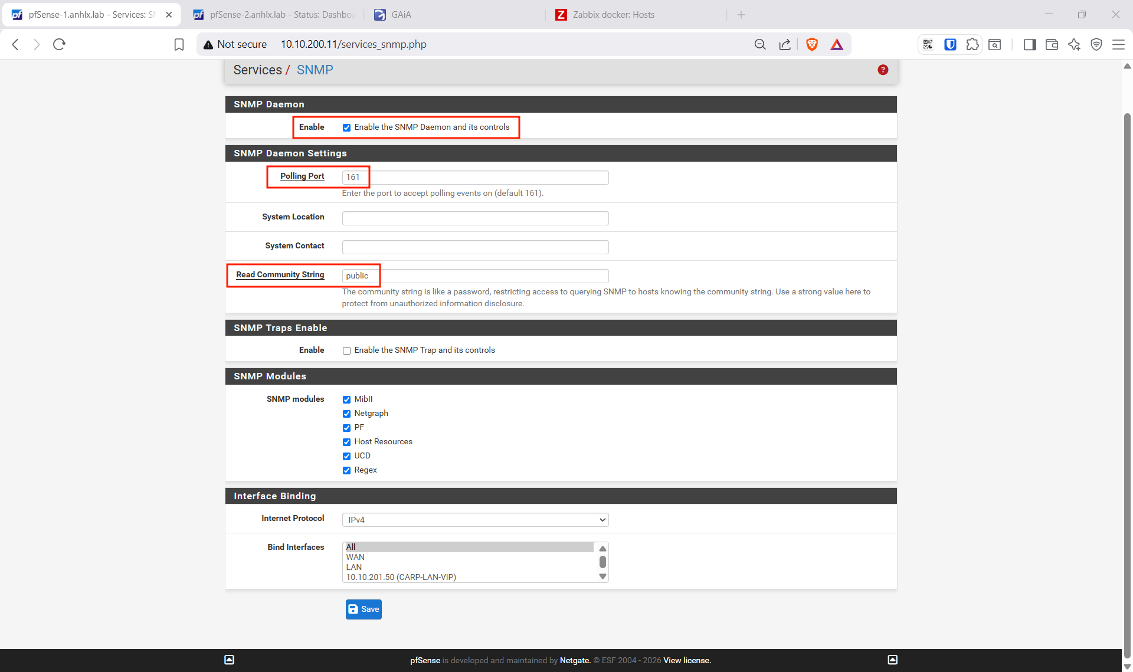Screen dimensions: 1133x672
Task: Open Brave Rewards triangle icon
Action: pos(837,44)
